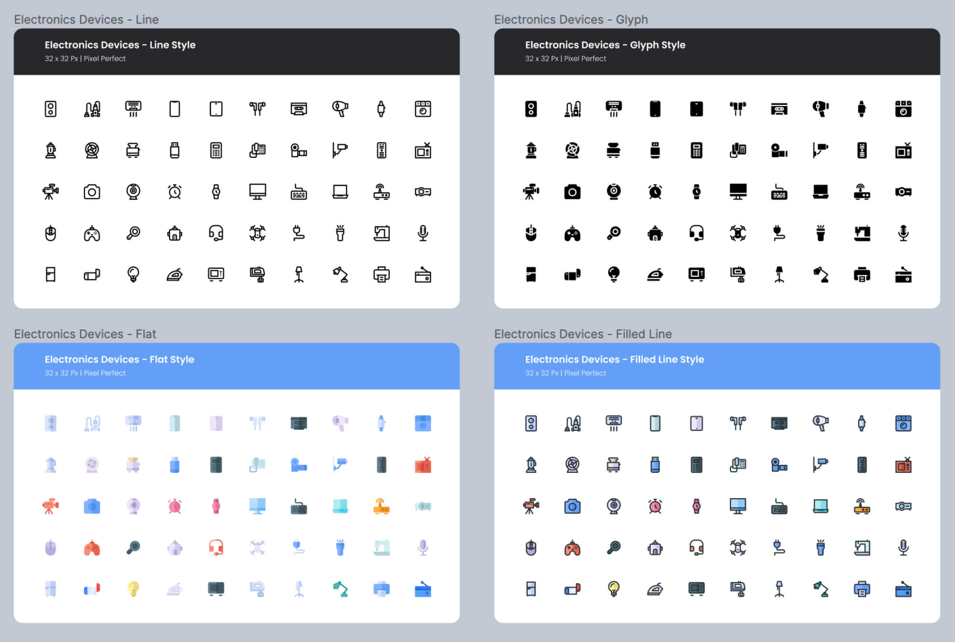The width and height of the screenshot is (955, 642).
Task: Select the smartwatch icon in the Filled Line set
Action: pyautogui.click(x=862, y=423)
